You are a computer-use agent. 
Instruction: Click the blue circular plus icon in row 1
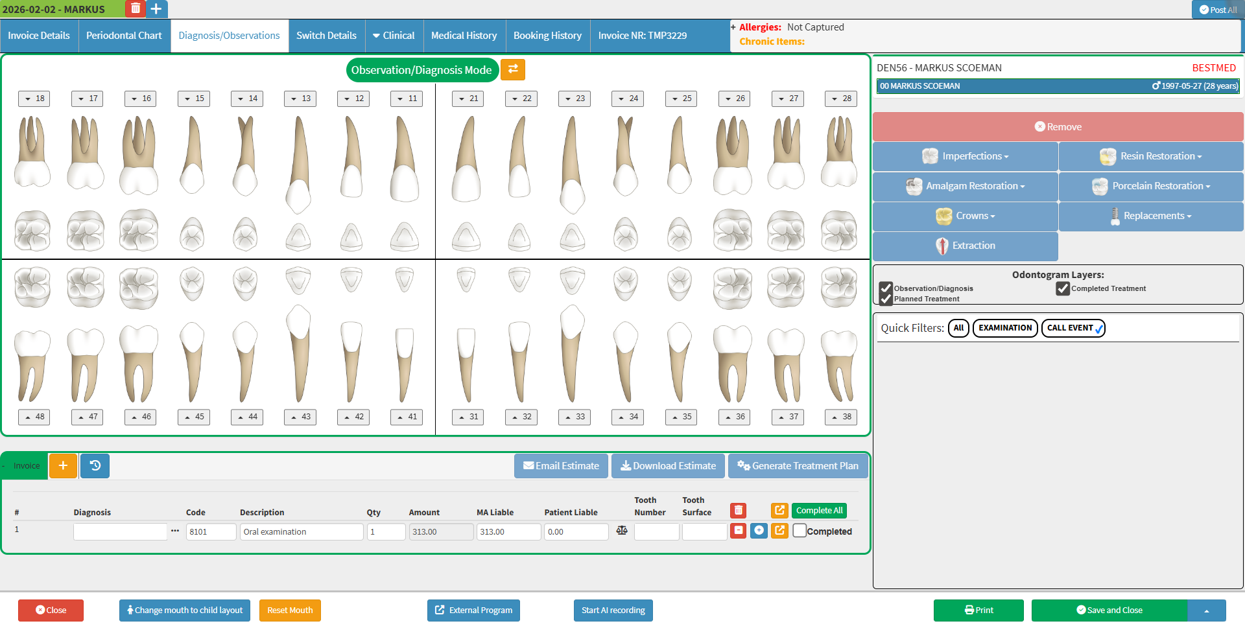[x=759, y=531]
